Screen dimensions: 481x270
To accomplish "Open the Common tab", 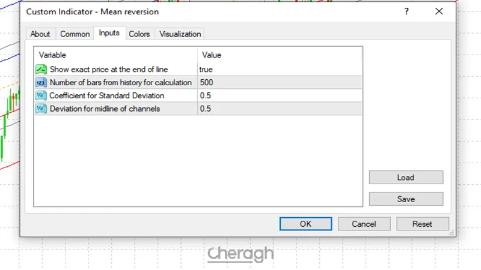I will pyautogui.click(x=75, y=34).
